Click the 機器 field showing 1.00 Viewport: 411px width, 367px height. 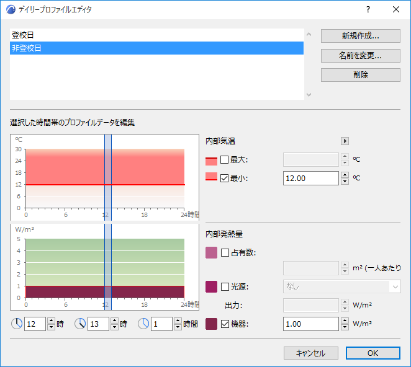pos(311,324)
